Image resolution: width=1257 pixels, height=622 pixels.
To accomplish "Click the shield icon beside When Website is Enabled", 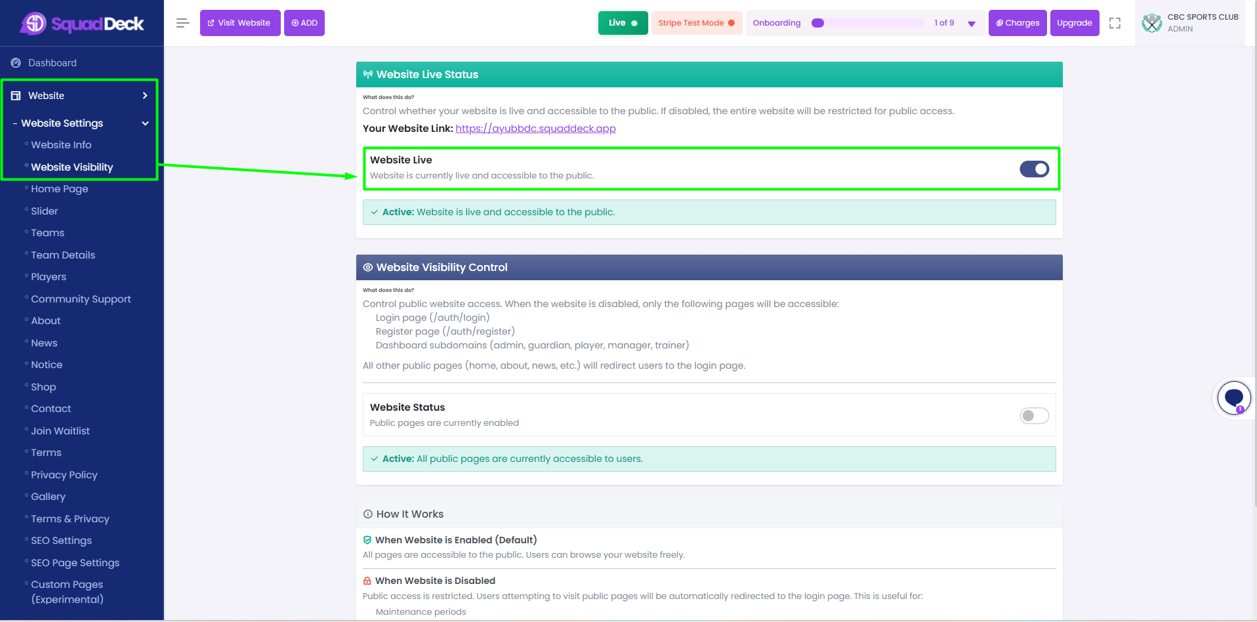I will (x=367, y=540).
